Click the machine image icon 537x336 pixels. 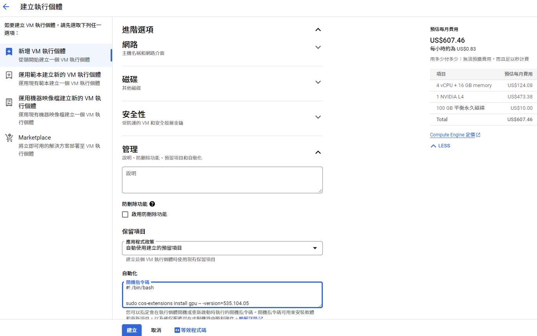point(9,102)
